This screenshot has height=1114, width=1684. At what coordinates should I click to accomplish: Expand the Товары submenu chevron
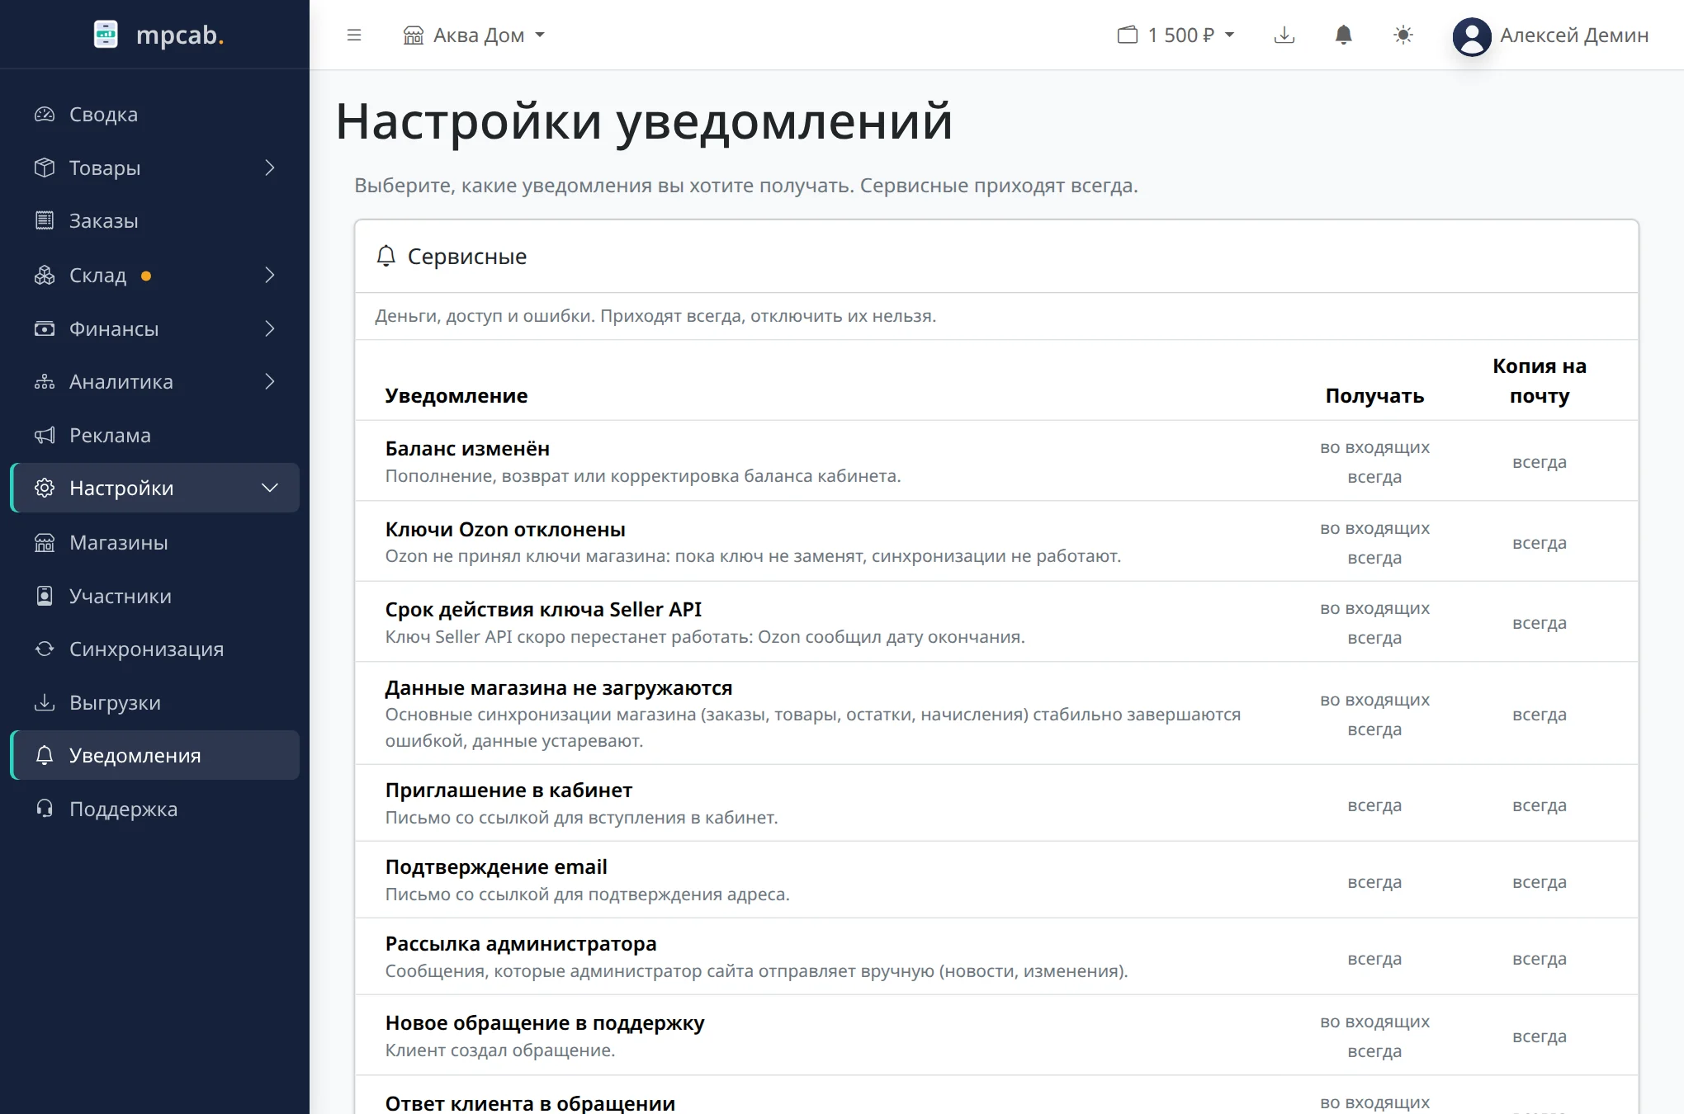coord(270,168)
